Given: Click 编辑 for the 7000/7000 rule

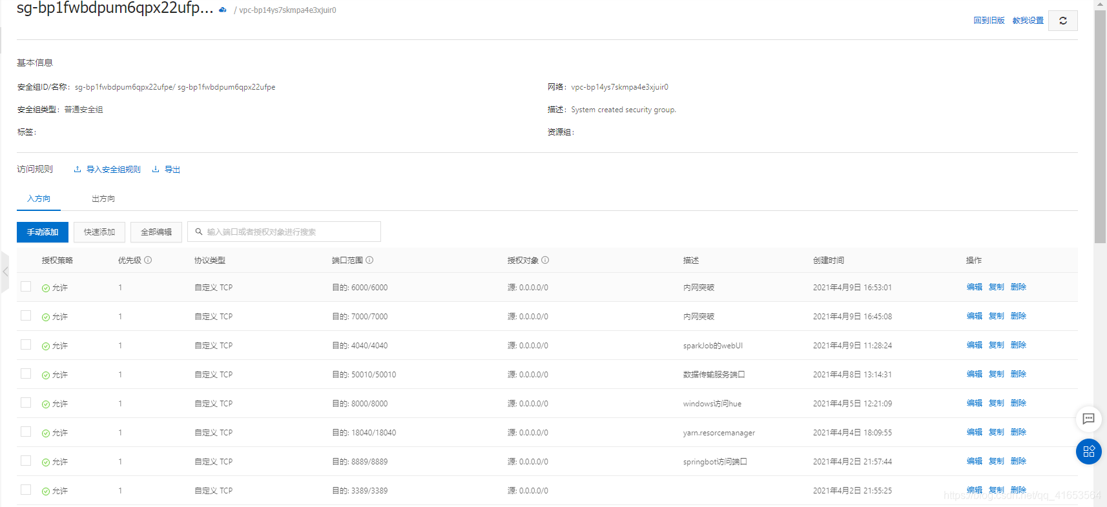Looking at the screenshot, I should pos(975,316).
